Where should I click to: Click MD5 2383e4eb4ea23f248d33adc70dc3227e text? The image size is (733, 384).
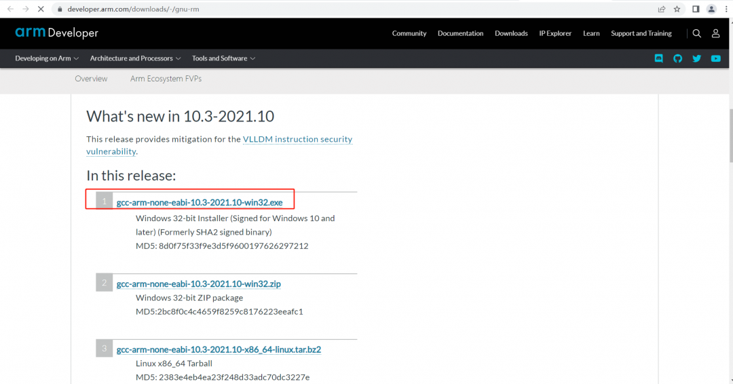click(223, 377)
